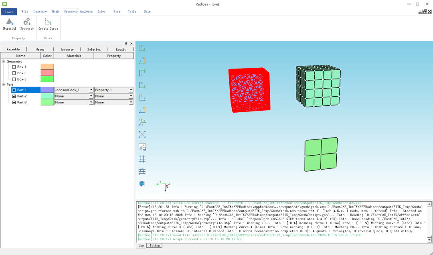Click the Qt application icon in title bar
Image resolution: width=433 pixels, height=255 pixels.
[x=4, y=4]
